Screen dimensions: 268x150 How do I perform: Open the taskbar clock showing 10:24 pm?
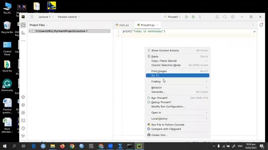point(250,146)
